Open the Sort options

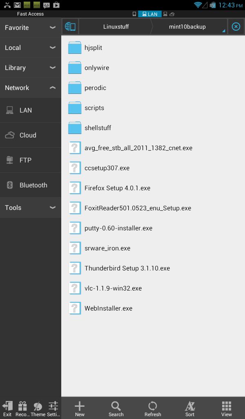[190, 409]
